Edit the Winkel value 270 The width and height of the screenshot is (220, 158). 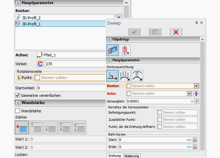click(75, 64)
